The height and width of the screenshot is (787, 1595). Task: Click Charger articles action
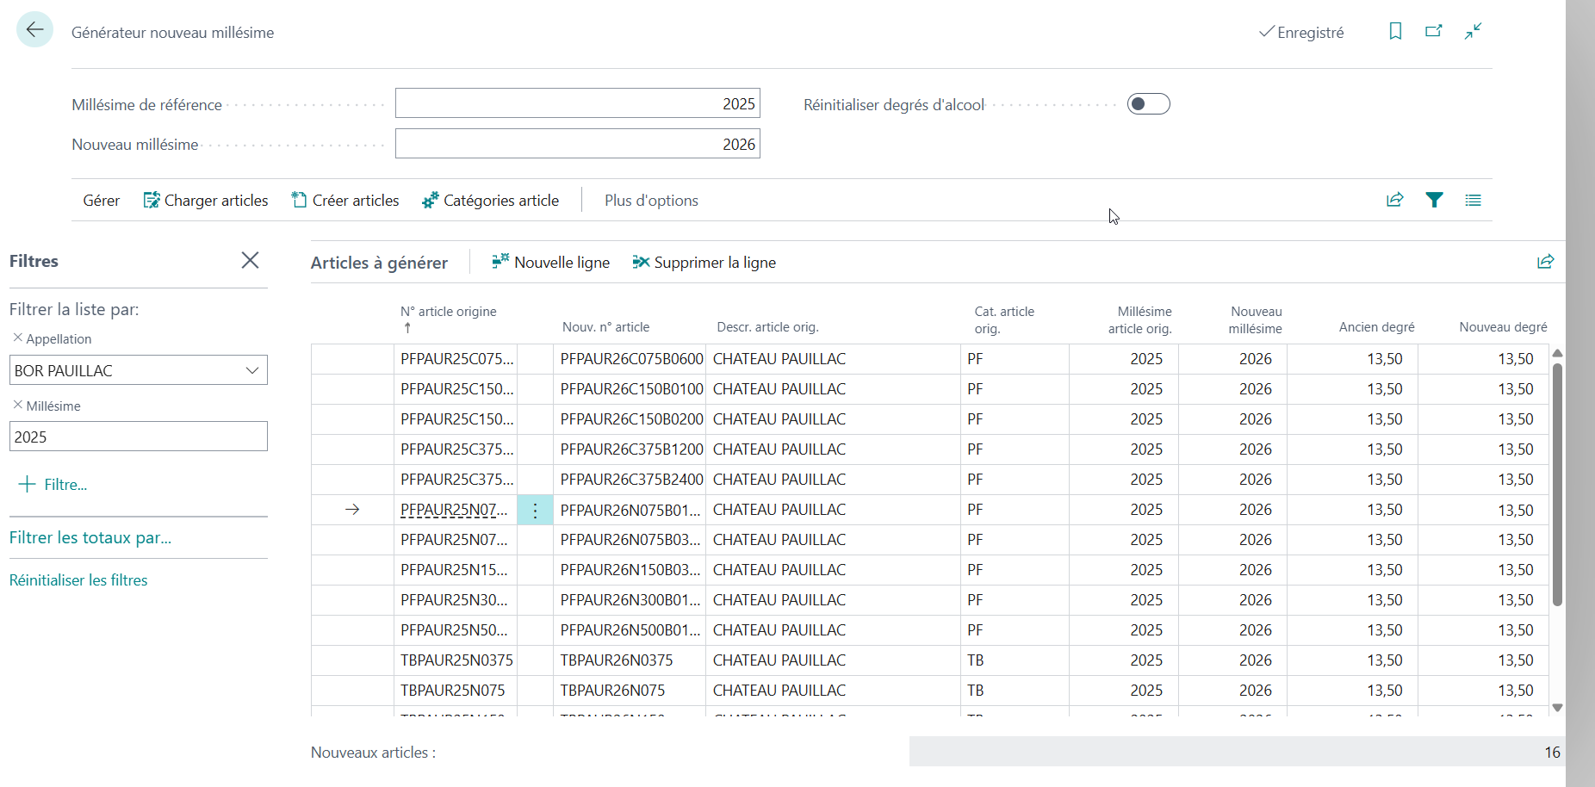tap(206, 201)
